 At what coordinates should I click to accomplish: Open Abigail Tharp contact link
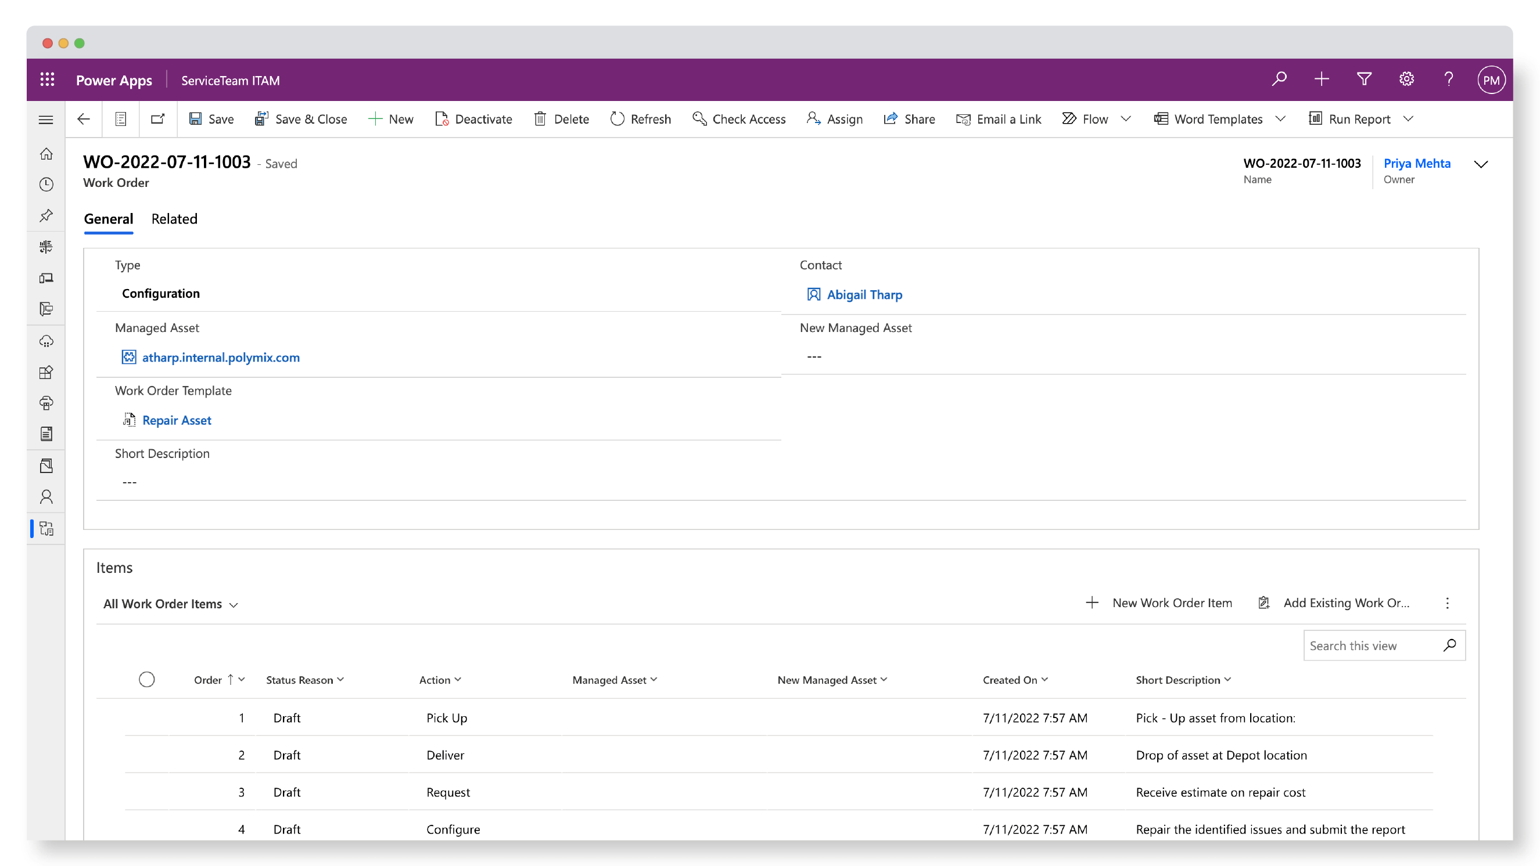tap(864, 294)
